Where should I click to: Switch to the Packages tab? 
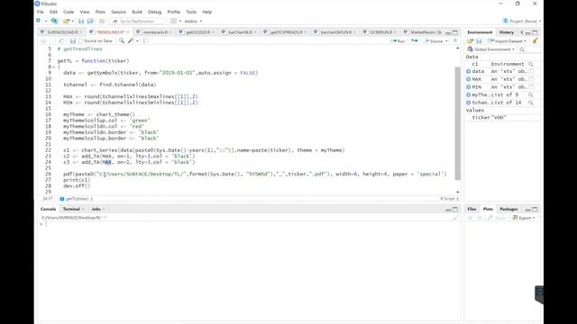point(508,209)
